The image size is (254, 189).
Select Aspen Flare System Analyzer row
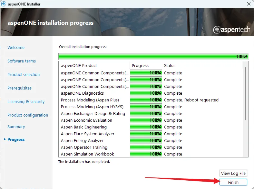coord(151,134)
